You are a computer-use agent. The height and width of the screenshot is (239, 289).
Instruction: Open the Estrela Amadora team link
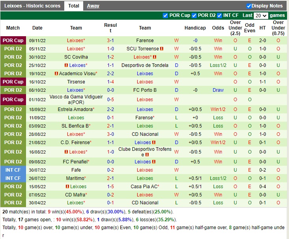pyautogui.click(x=75, y=109)
